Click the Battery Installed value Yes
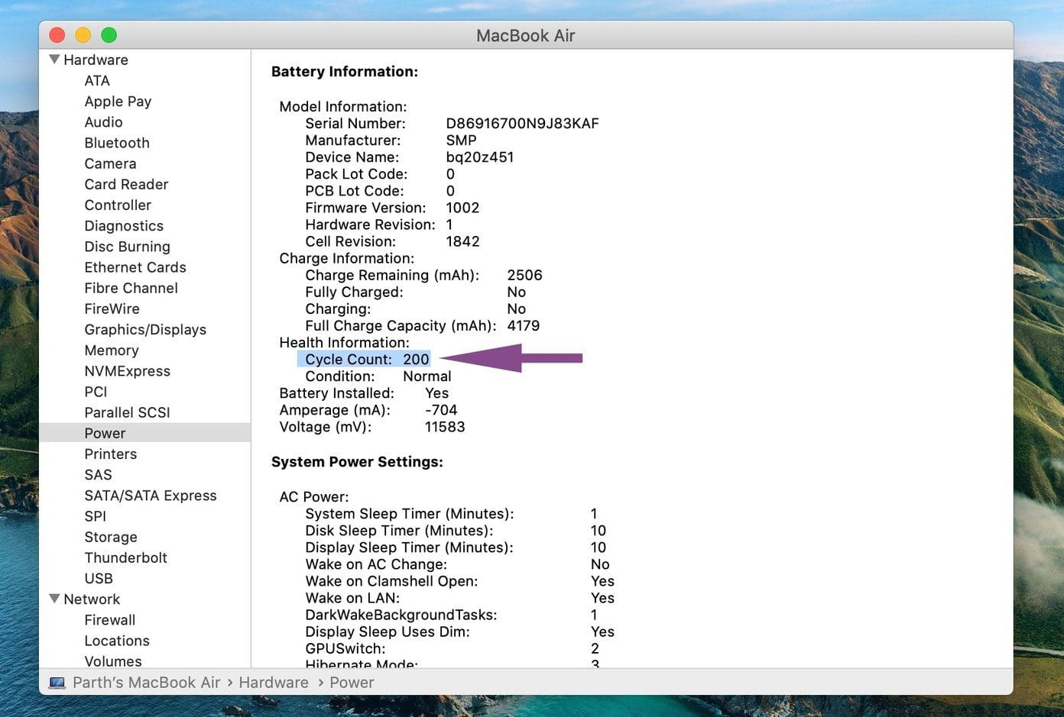 [437, 393]
